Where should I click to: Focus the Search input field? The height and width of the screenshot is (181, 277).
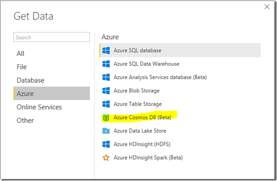(x=51, y=37)
